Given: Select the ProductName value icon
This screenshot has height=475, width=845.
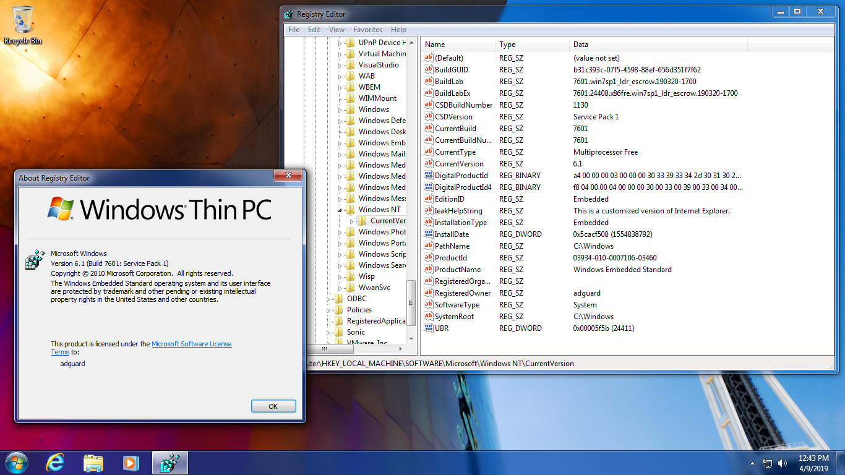Looking at the screenshot, I should click(429, 269).
